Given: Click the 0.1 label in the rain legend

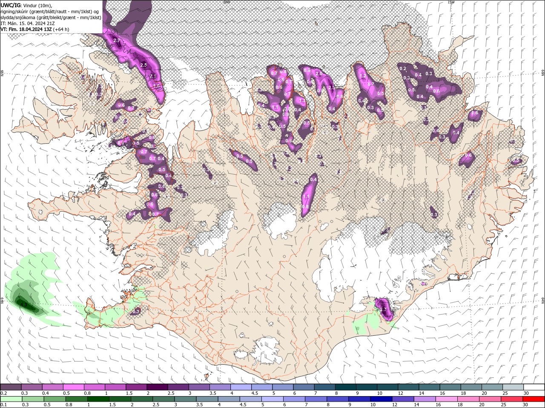Looking at the screenshot, I should click(4, 405).
